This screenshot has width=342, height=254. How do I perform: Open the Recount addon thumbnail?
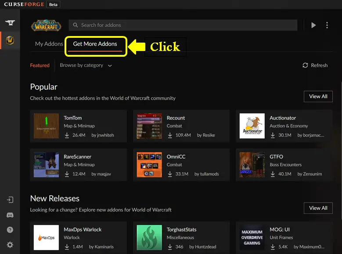149,126
